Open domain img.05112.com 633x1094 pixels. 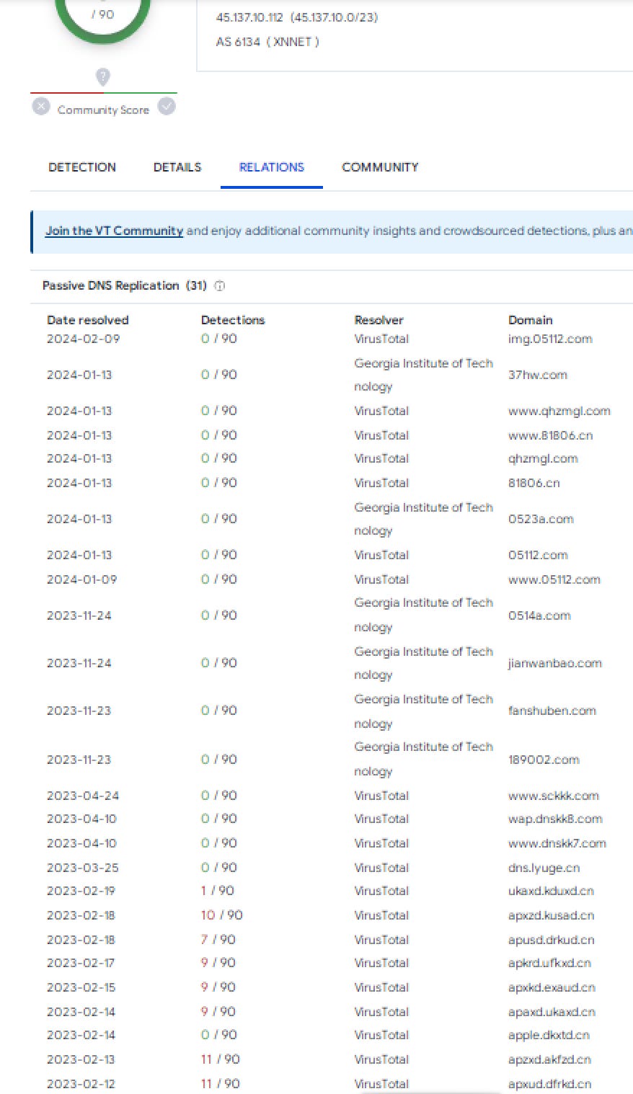pyautogui.click(x=550, y=339)
